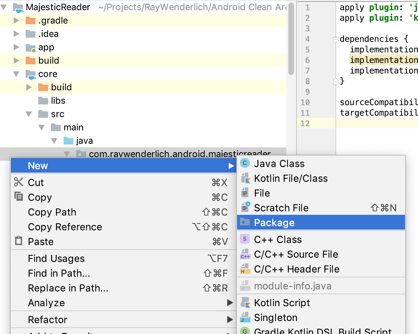Click the Gradle Kotlin DSL Build Script icon

pyautogui.click(x=245, y=331)
